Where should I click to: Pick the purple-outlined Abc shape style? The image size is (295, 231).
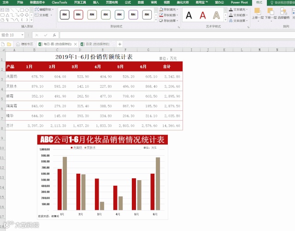pyautogui.click(x=133, y=15)
